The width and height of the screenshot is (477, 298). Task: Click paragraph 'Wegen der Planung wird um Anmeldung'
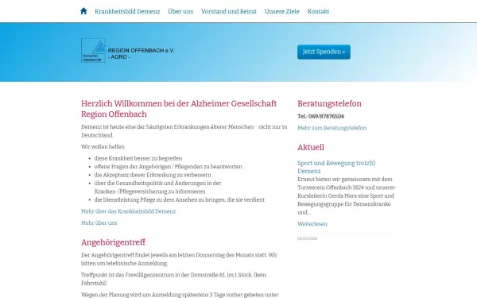point(180,295)
